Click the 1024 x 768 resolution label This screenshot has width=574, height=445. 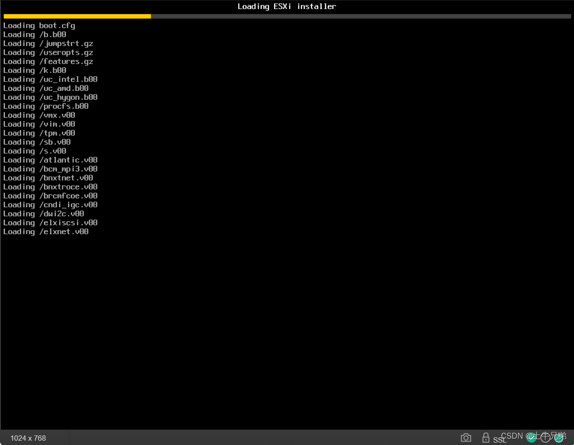point(27,438)
